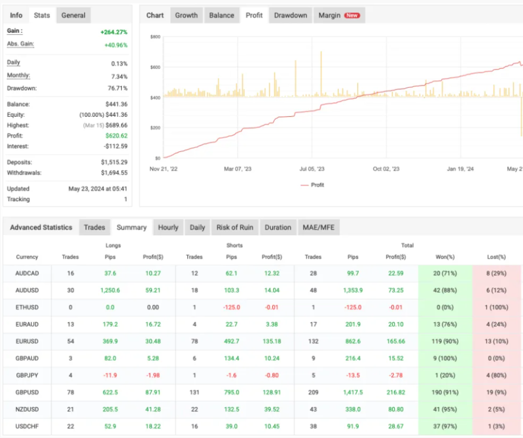This screenshot has width=523, height=438.
Task: Select the EURUSD currency row
Action: tap(27, 341)
